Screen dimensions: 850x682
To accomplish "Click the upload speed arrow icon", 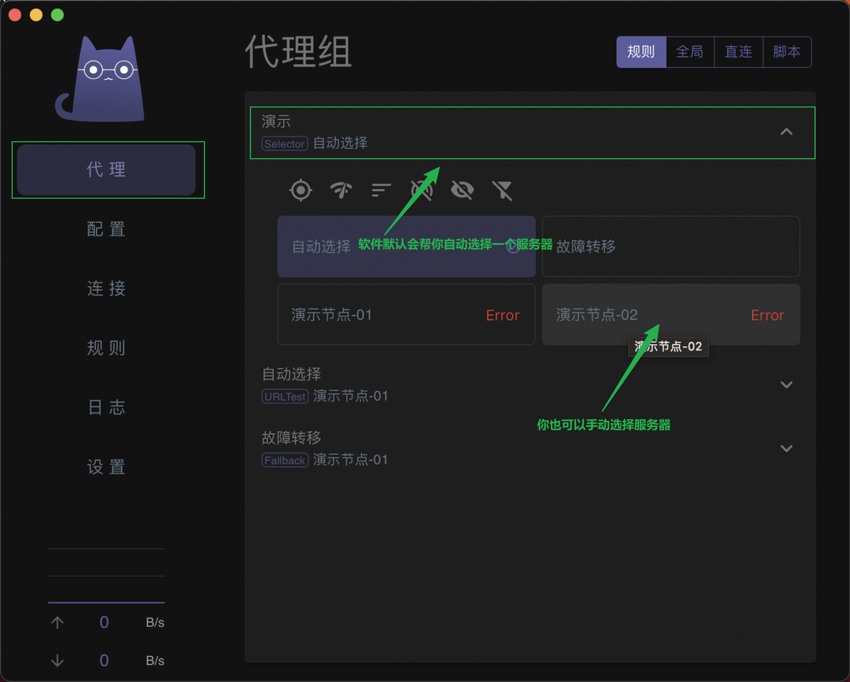I will (x=58, y=622).
